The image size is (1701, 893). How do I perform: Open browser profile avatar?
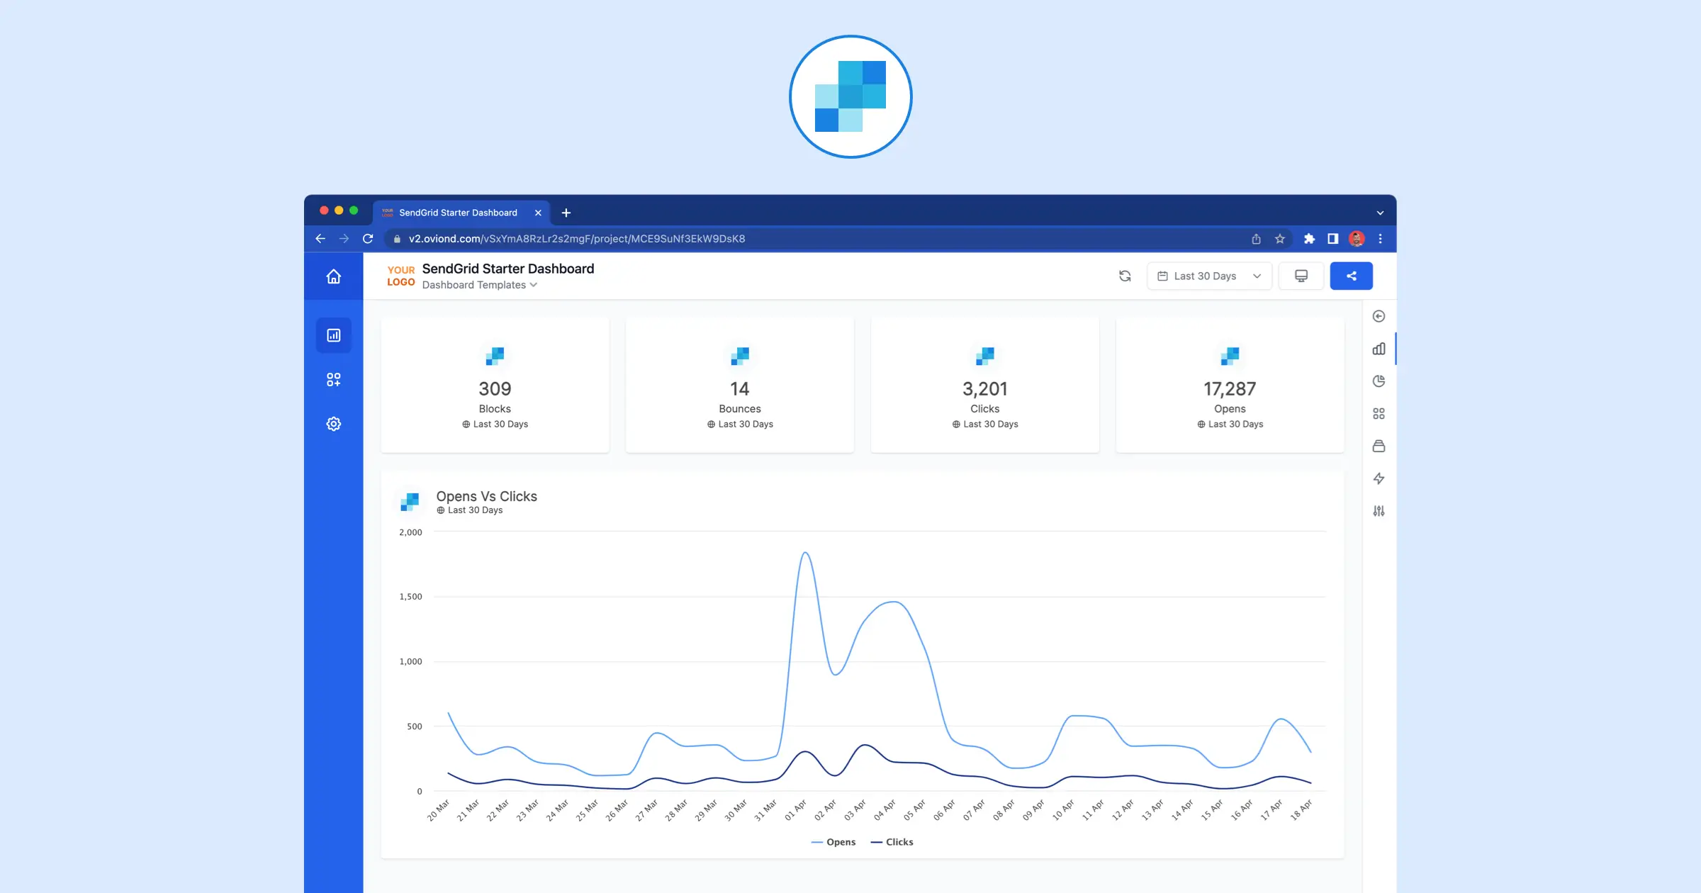coord(1357,239)
